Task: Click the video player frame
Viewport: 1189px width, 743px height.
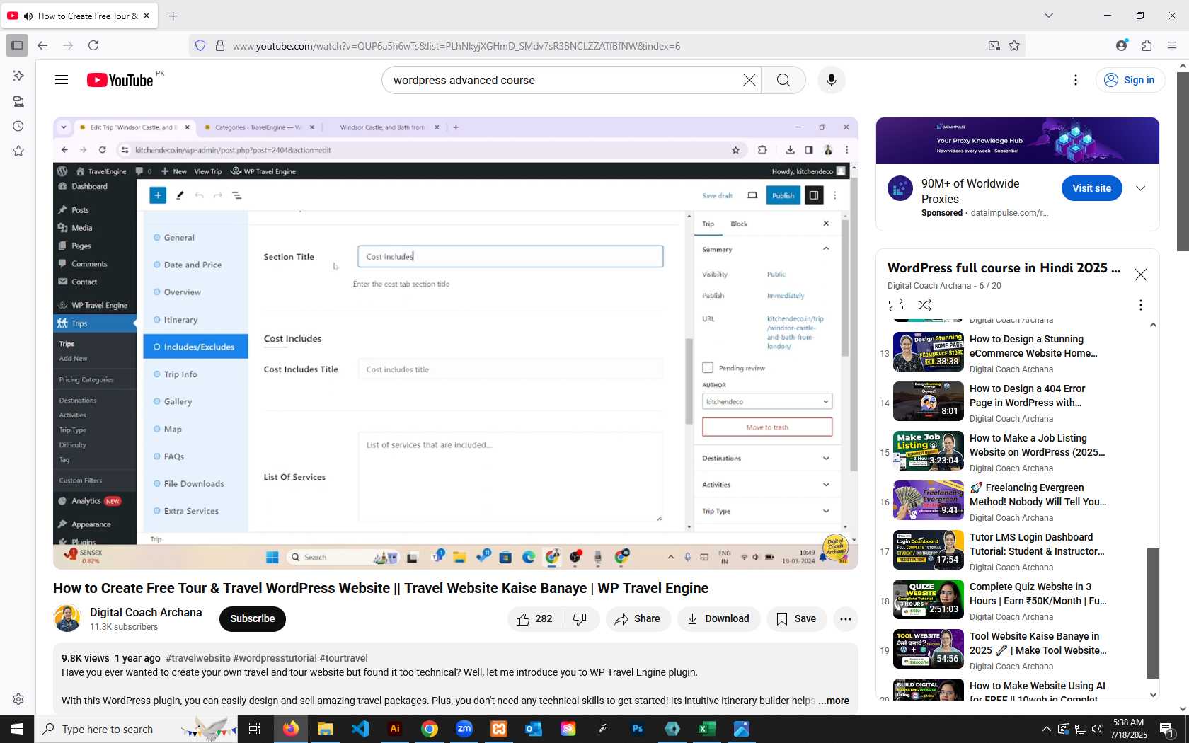Action: [456, 343]
